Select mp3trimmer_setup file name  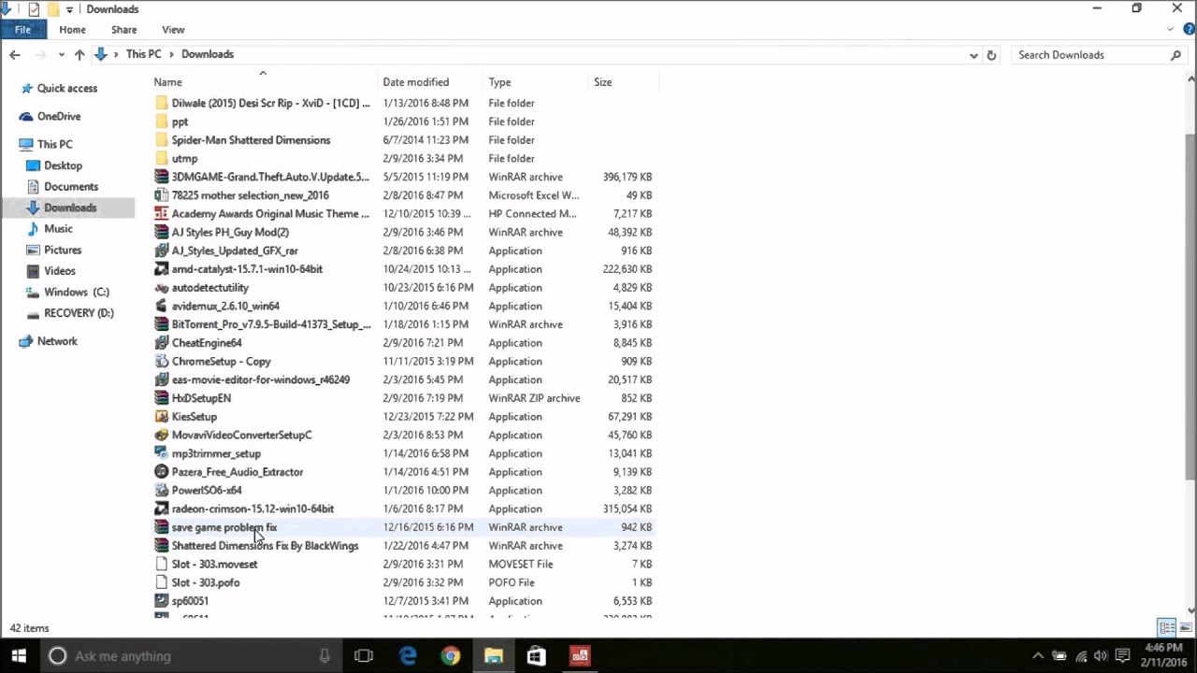coord(216,453)
